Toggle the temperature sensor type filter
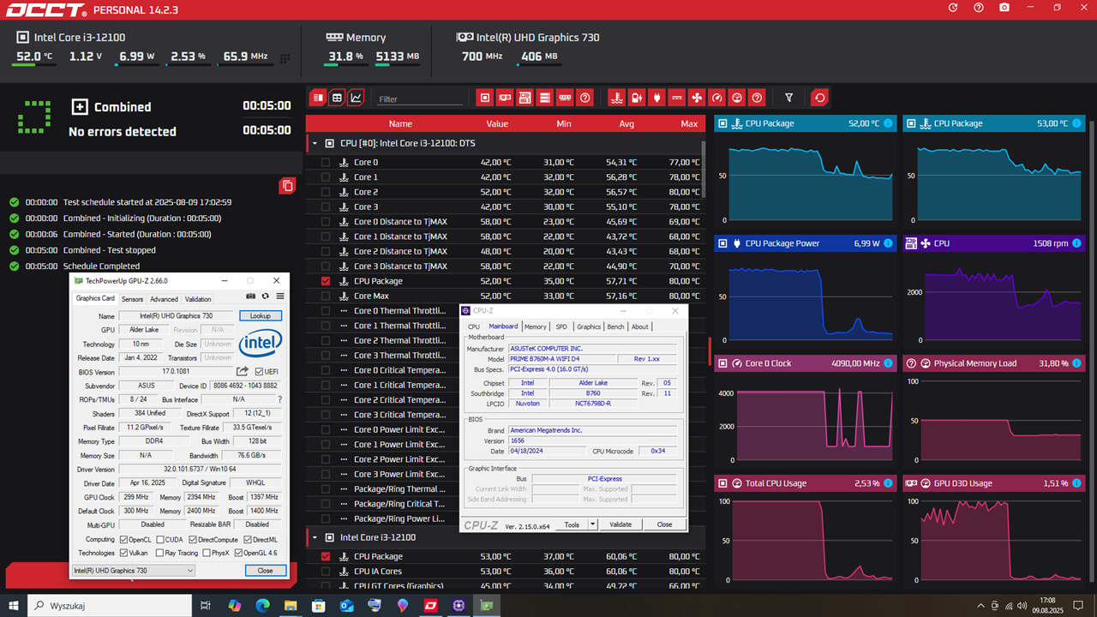Viewport: 1097px width, 617px height. pyautogui.click(x=616, y=98)
